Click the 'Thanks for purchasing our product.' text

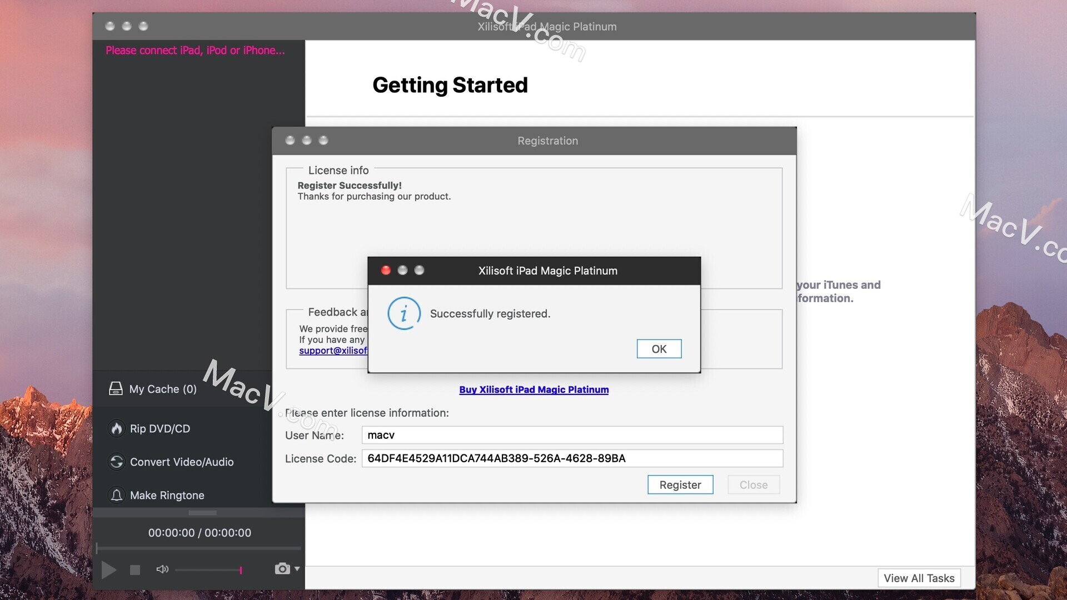click(x=374, y=197)
